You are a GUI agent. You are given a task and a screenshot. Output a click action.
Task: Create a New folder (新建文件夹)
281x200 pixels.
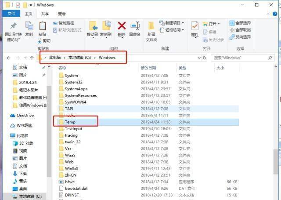coord(151,31)
